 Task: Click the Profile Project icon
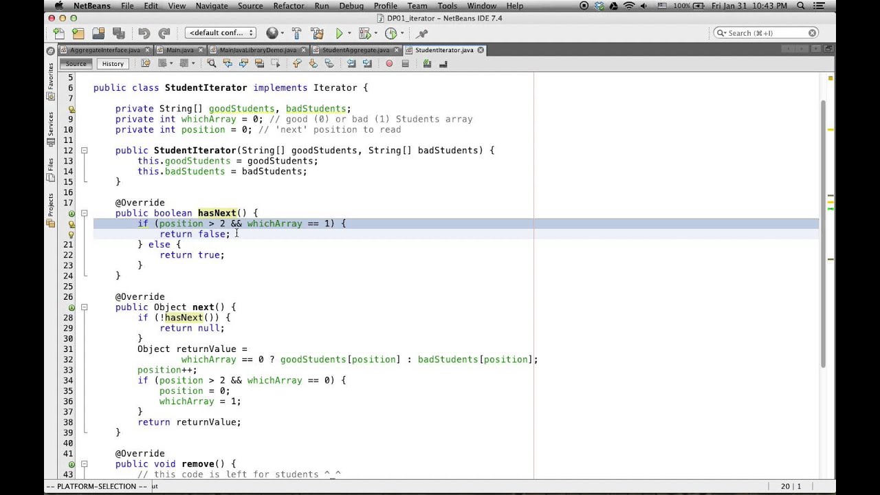tap(390, 33)
